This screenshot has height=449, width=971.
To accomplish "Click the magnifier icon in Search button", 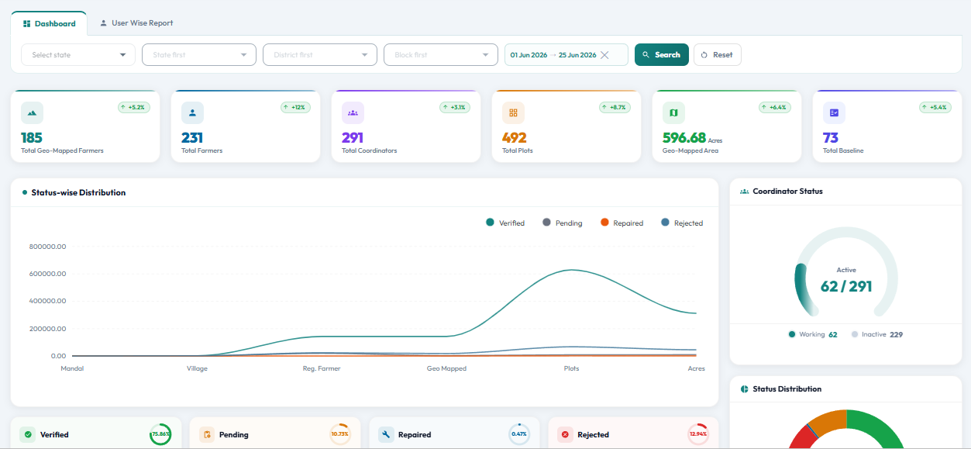I will pos(646,55).
